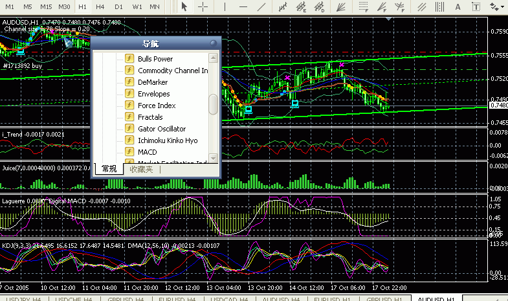Viewport: 508px width, 301px height.
Task: Select the cursor arrow tool
Action: click(184, 6)
